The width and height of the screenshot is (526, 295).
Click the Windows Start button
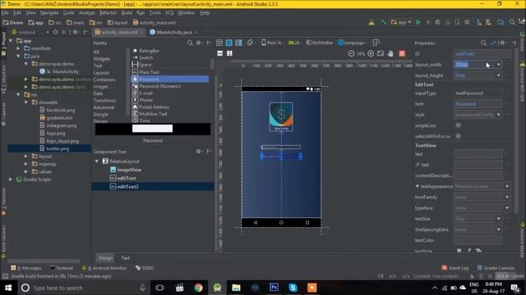8,288
